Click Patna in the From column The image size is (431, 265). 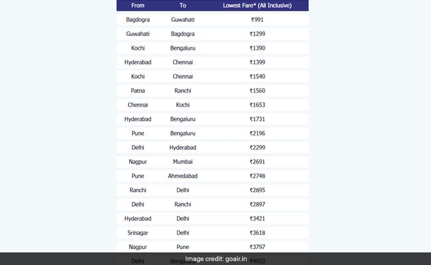(138, 91)
